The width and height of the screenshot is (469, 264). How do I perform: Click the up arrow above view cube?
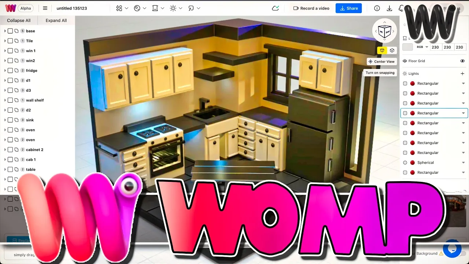[384, 22]
